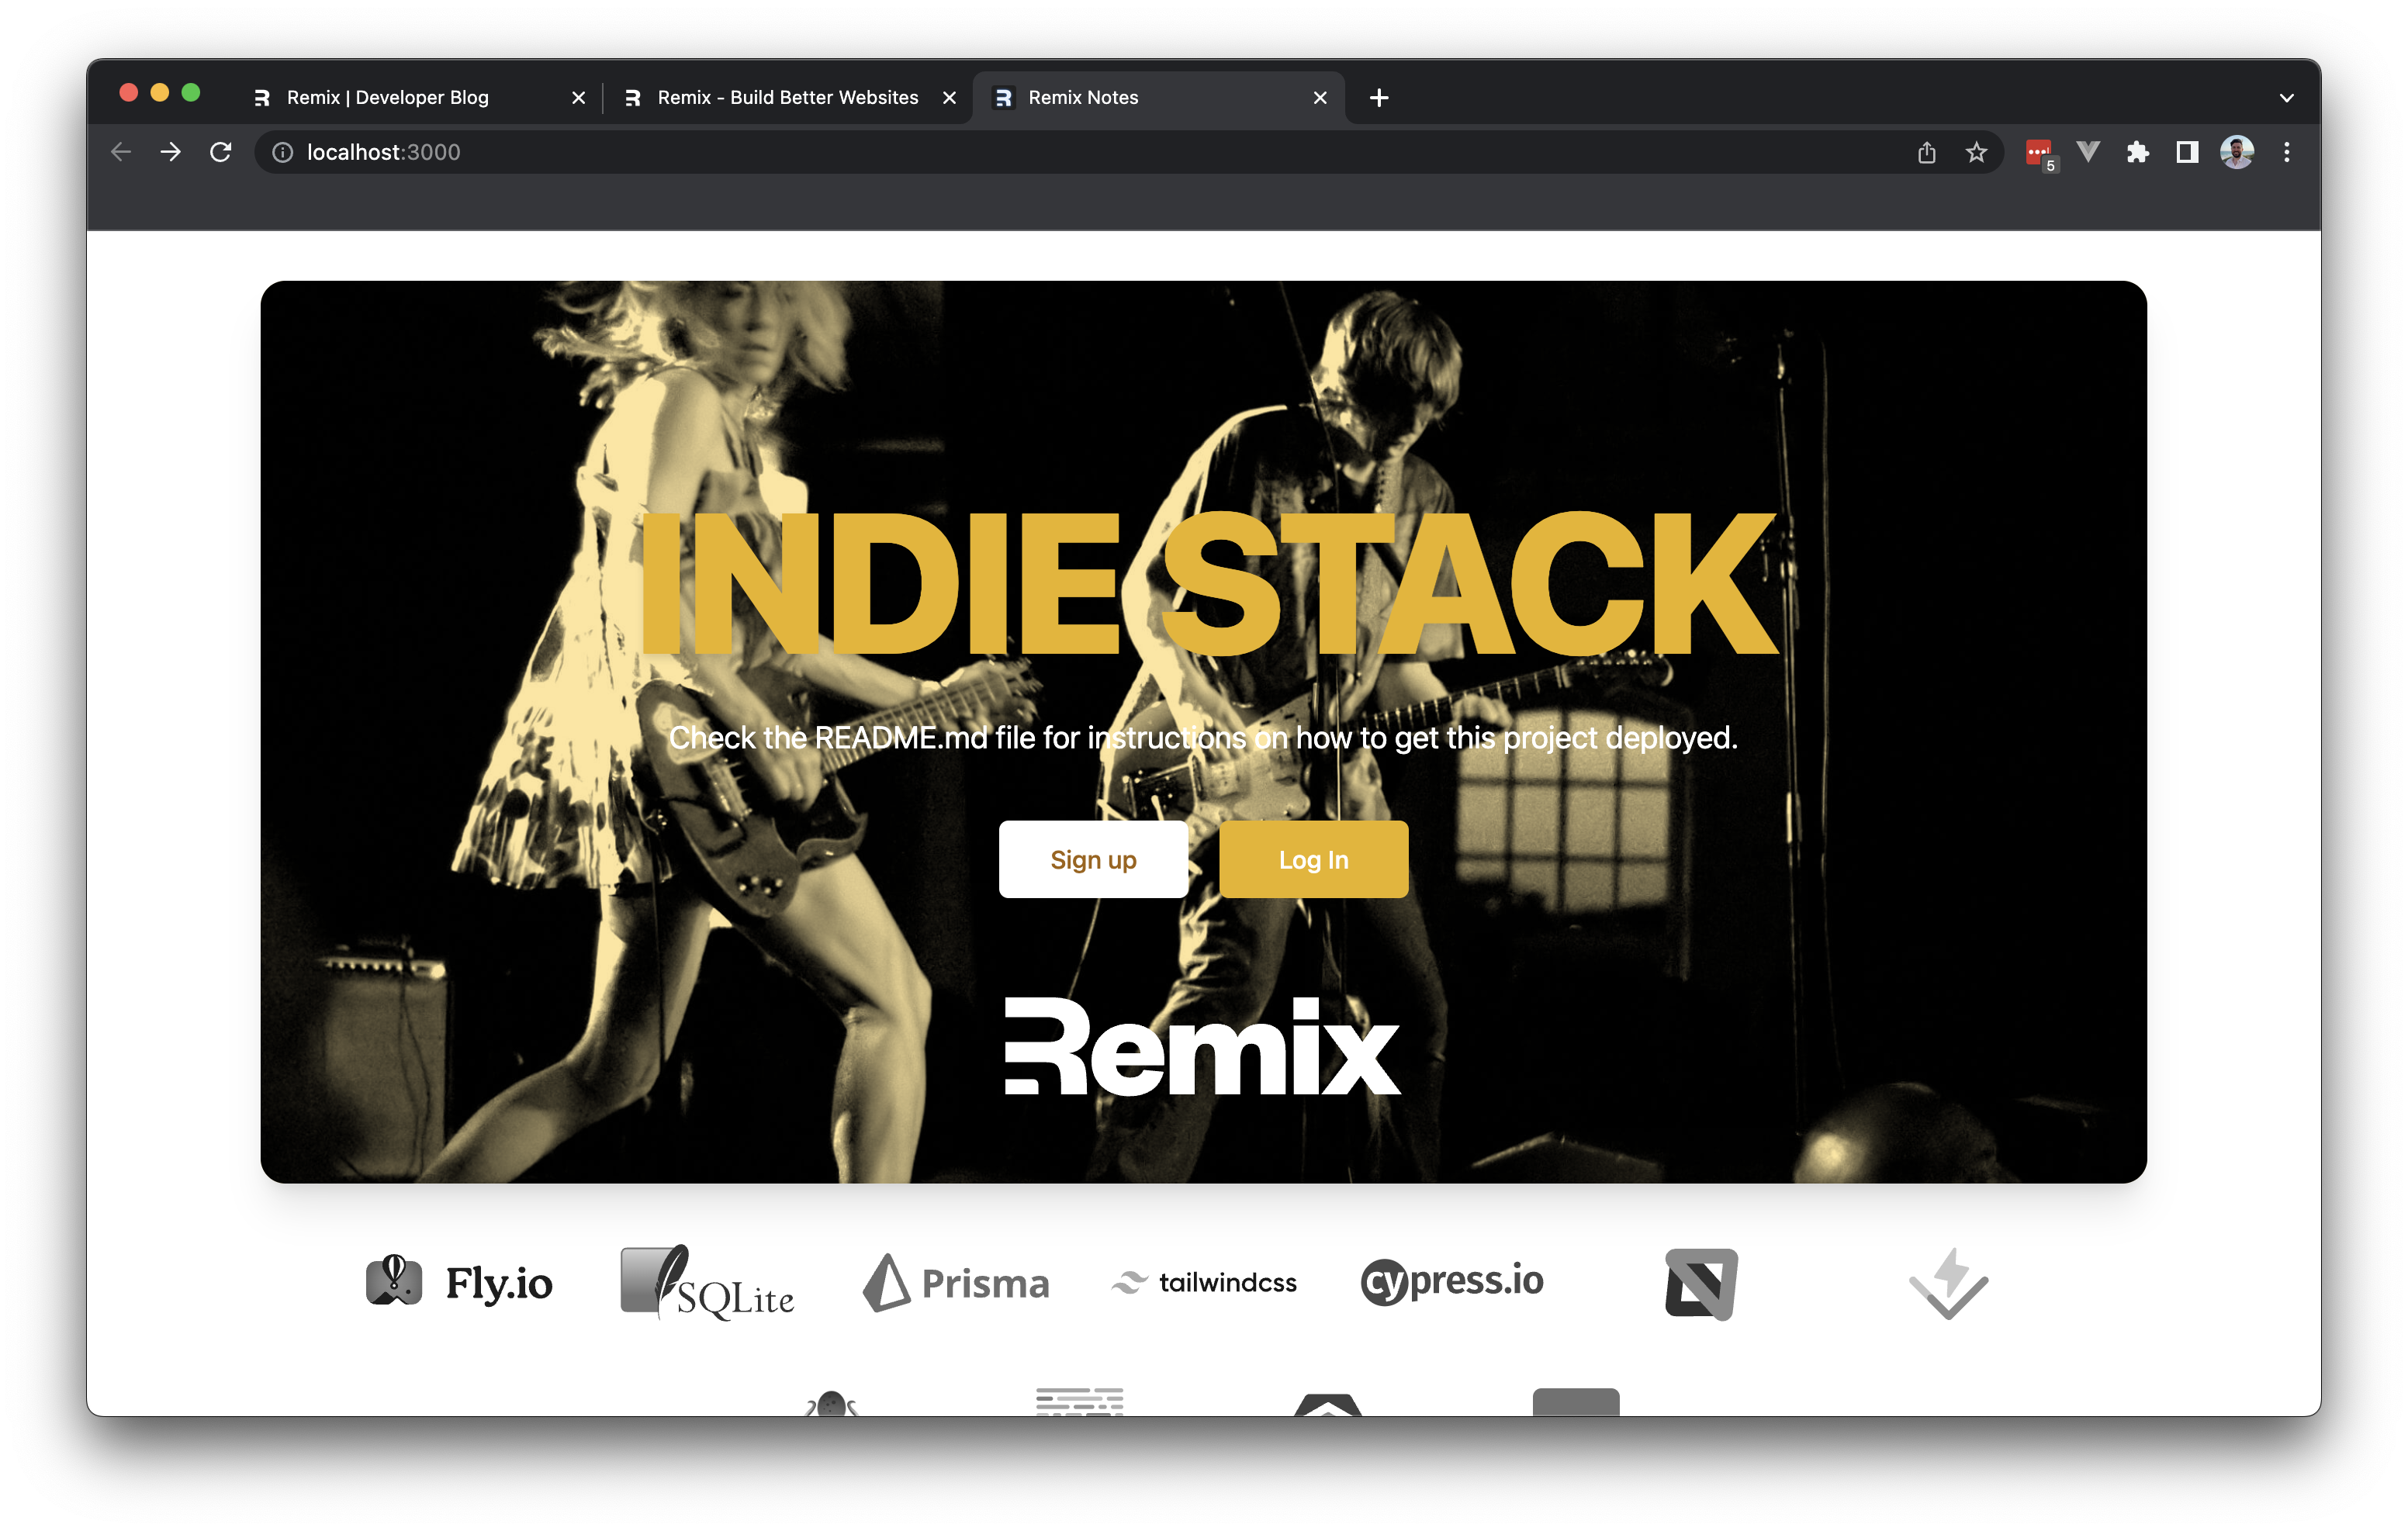Image resolution: width=2408 pixels, height=1531 pixels.
Task: Switch to Remix | Developer Blog tab
Action: click(x=388, y=98)
